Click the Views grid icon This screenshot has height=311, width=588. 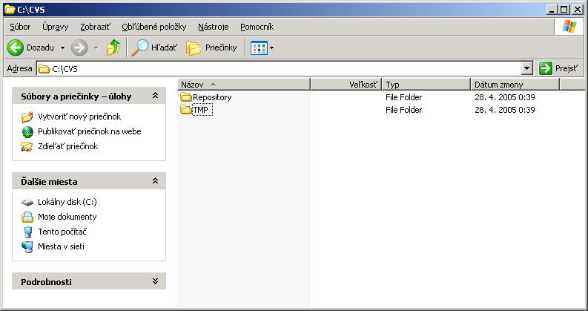[x=259, y=48]
